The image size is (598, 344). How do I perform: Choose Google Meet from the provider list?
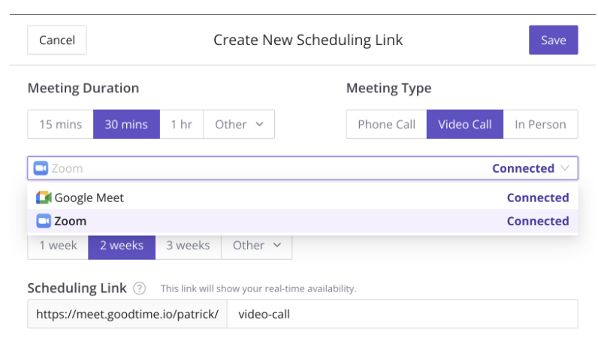[x=303, y=198]
